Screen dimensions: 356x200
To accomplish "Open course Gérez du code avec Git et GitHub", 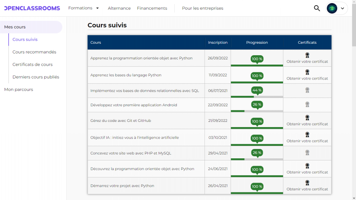I will tap(121, 120).
